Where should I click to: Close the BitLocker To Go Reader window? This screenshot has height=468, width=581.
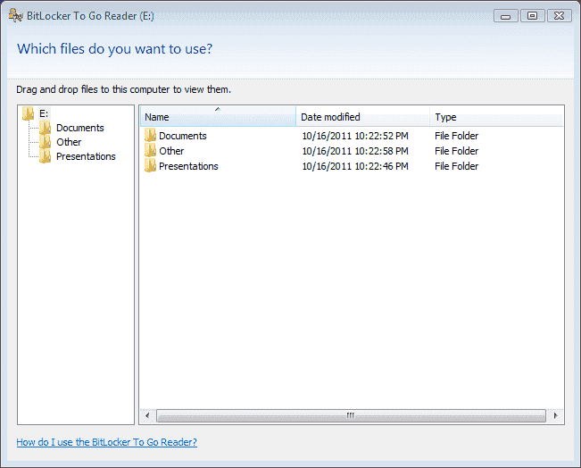(x=560, y=16)
